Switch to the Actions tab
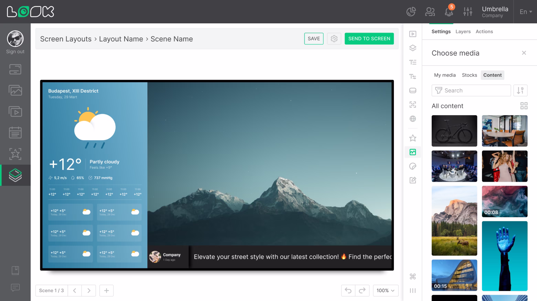The width and height of the screenshot is (537, 301). 484,31
